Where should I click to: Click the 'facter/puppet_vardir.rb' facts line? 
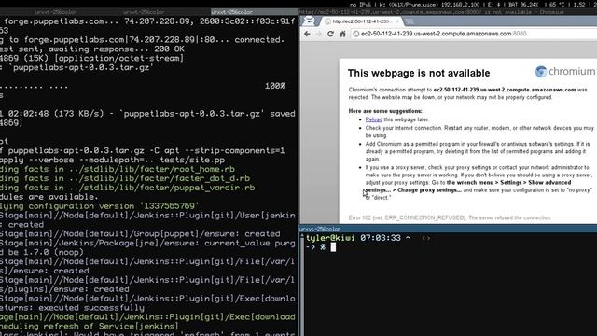pyautogui.click(x=128, y=188)
